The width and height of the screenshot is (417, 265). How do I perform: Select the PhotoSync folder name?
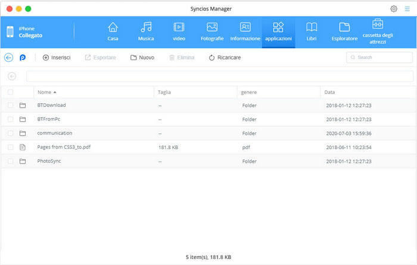(x=49, y=161)
